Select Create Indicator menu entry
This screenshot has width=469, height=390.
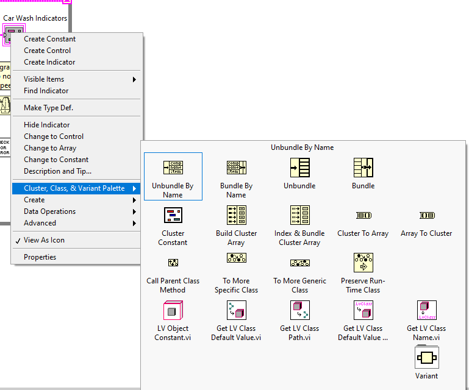pos(77,62)
